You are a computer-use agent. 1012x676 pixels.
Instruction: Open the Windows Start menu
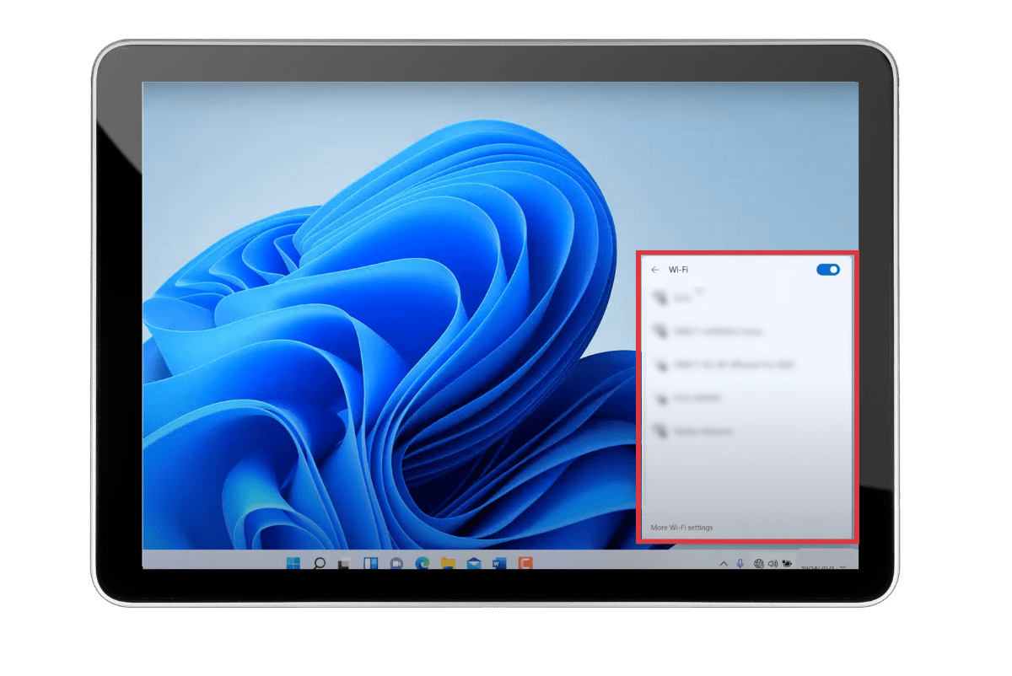tap(293, 563)
